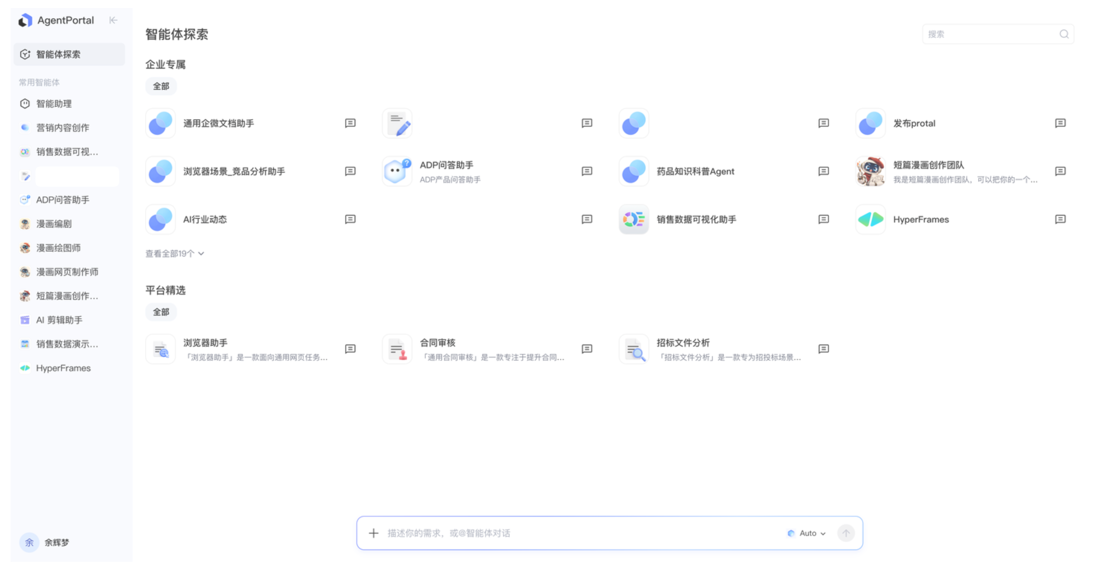Select 全部 tab under 企业专属

161,86
